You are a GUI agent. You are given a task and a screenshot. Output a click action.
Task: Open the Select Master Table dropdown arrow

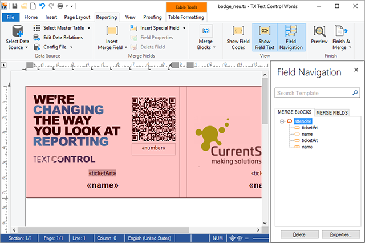click(x=89, y=28)
